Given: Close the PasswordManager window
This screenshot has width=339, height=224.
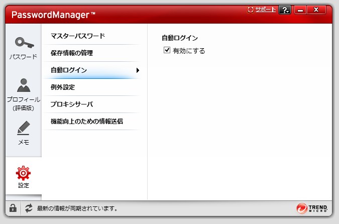Looking at the screenshot, I should click(316, 10).
